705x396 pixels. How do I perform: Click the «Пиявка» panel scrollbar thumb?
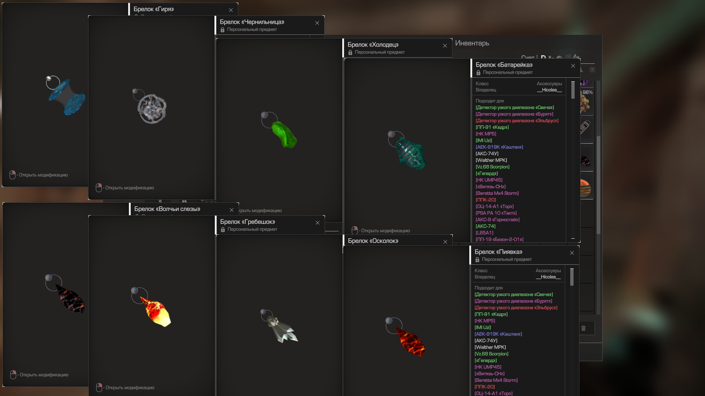[x=572, y=277]
